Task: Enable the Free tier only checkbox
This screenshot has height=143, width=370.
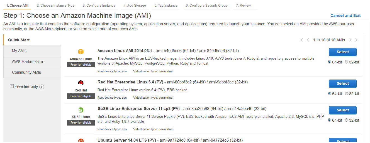Action: [12, 86]
